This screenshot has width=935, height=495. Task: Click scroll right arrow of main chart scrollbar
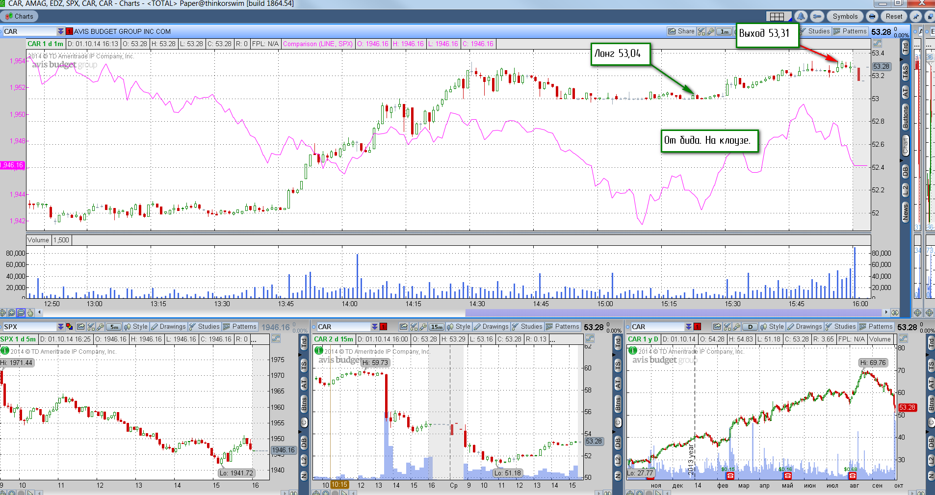pos(885,313)
